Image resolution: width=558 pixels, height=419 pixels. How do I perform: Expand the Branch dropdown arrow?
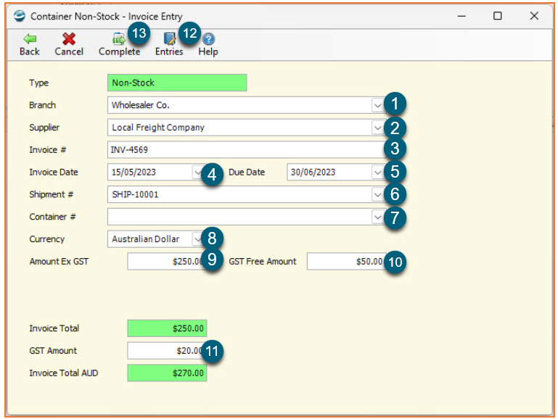click(x=377, y=105)
